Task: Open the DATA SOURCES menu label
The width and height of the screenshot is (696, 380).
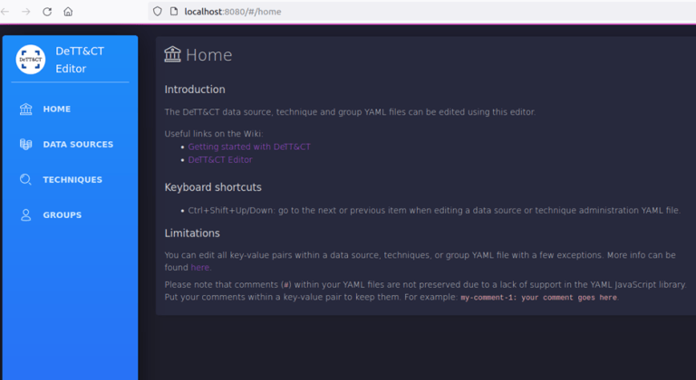Action: coord(78,145)
